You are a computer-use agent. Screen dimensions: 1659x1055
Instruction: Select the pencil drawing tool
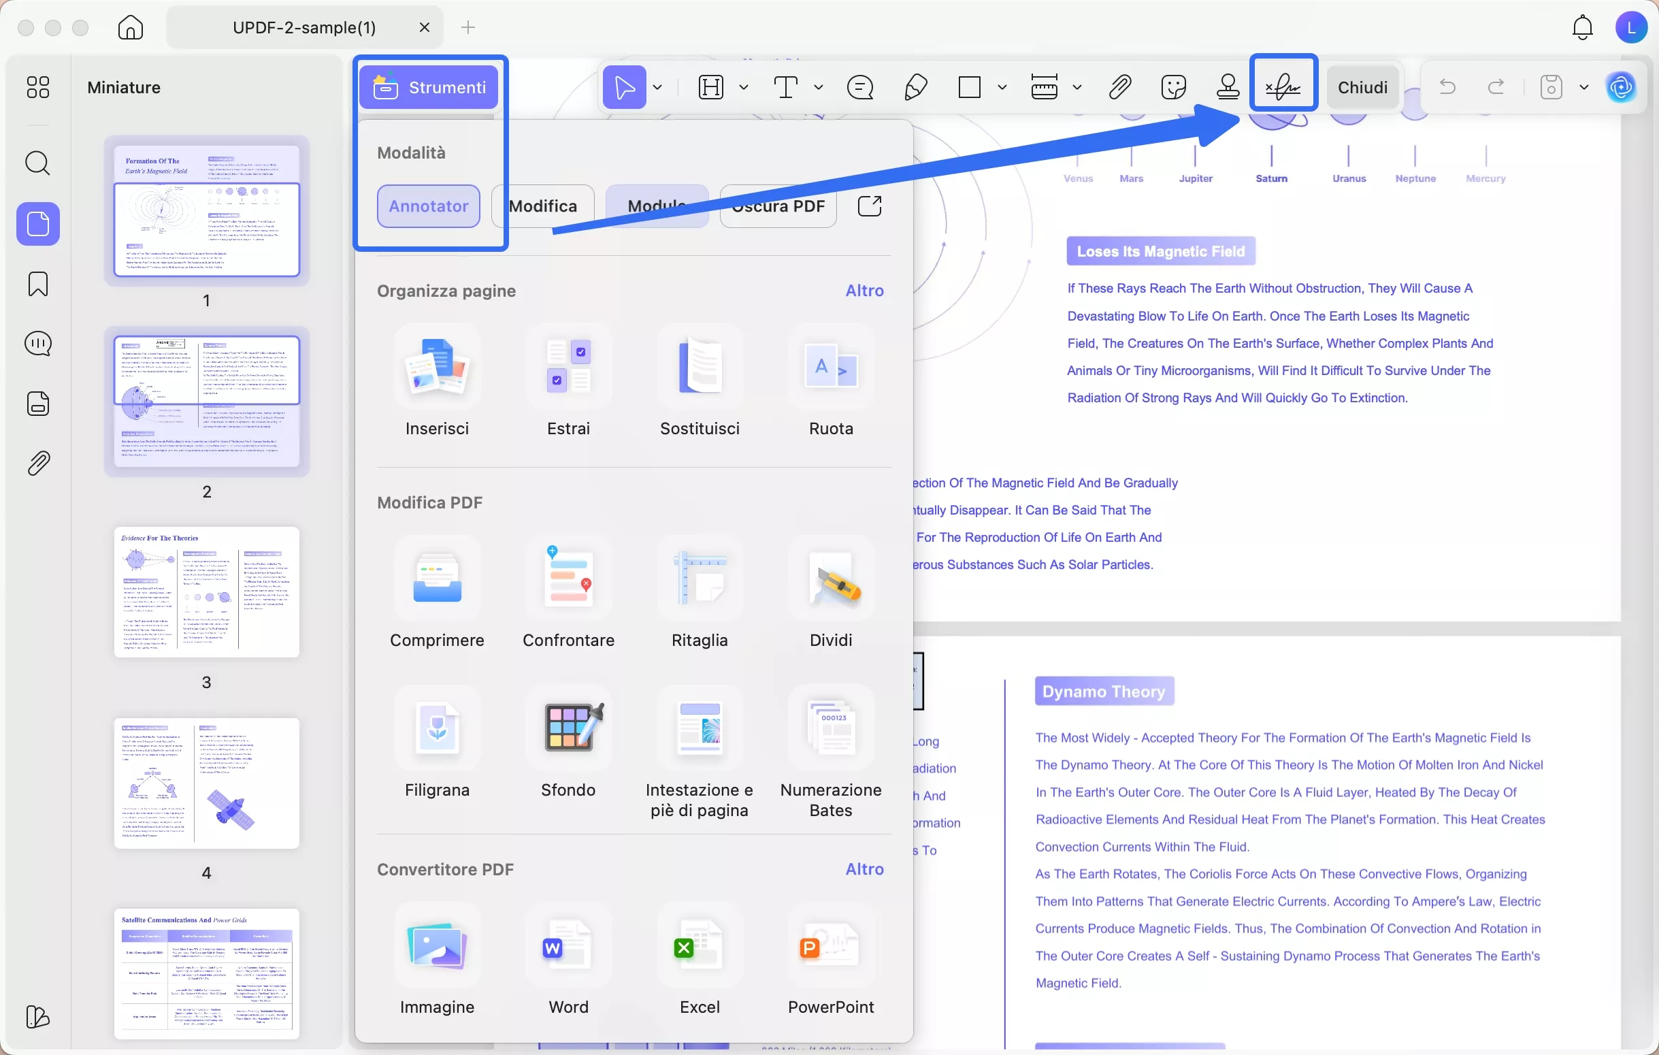pos(915,87)
